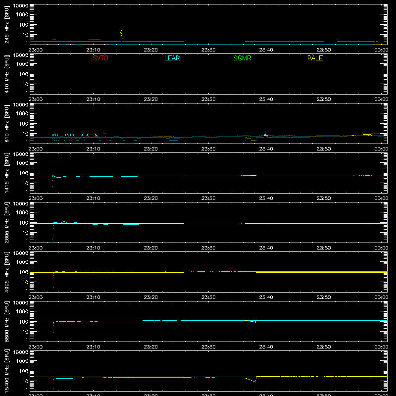The width and height of the screenshot is (396, 396).
Task: Click 23:00 label under the 245 MHz plot
Action: [35, 50]
